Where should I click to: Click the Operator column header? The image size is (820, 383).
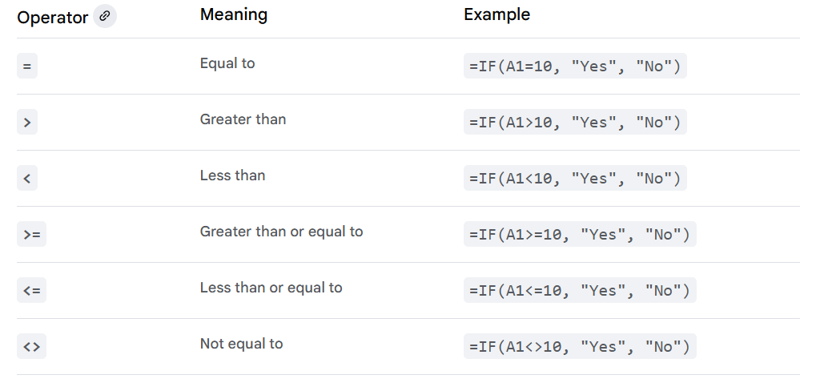(x=52, y=17)
